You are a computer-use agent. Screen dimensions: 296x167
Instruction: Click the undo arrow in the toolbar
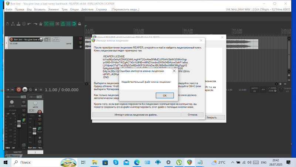[30, 24]
